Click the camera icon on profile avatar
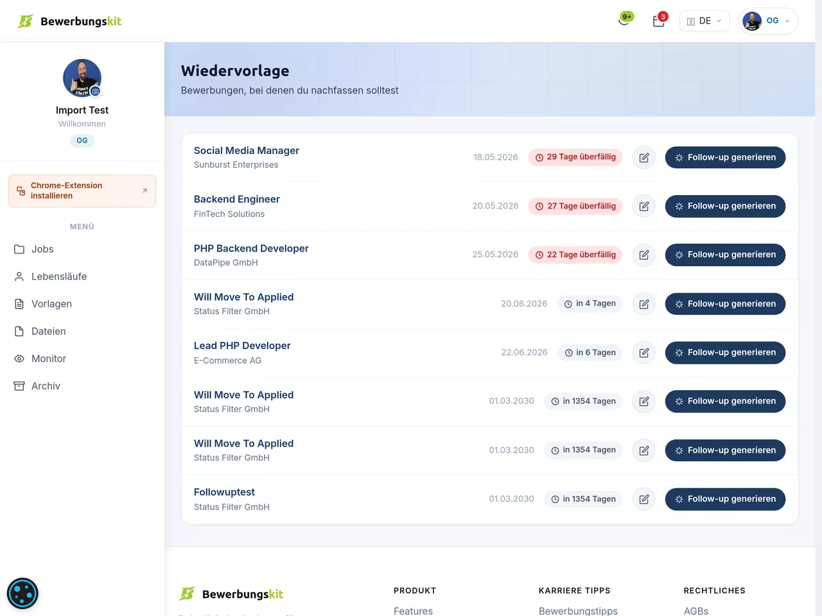This screenshot has height=616, width=822. (96, 91)
